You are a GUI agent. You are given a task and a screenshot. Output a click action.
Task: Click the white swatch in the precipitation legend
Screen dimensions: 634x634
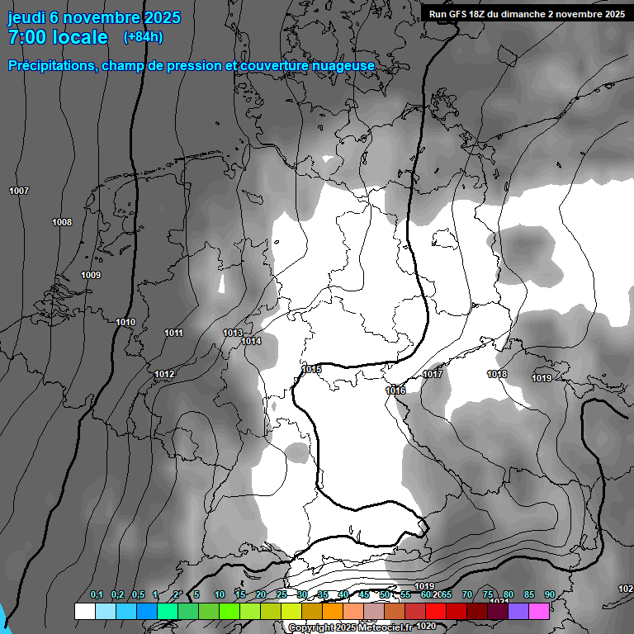(x=85, y=611)
